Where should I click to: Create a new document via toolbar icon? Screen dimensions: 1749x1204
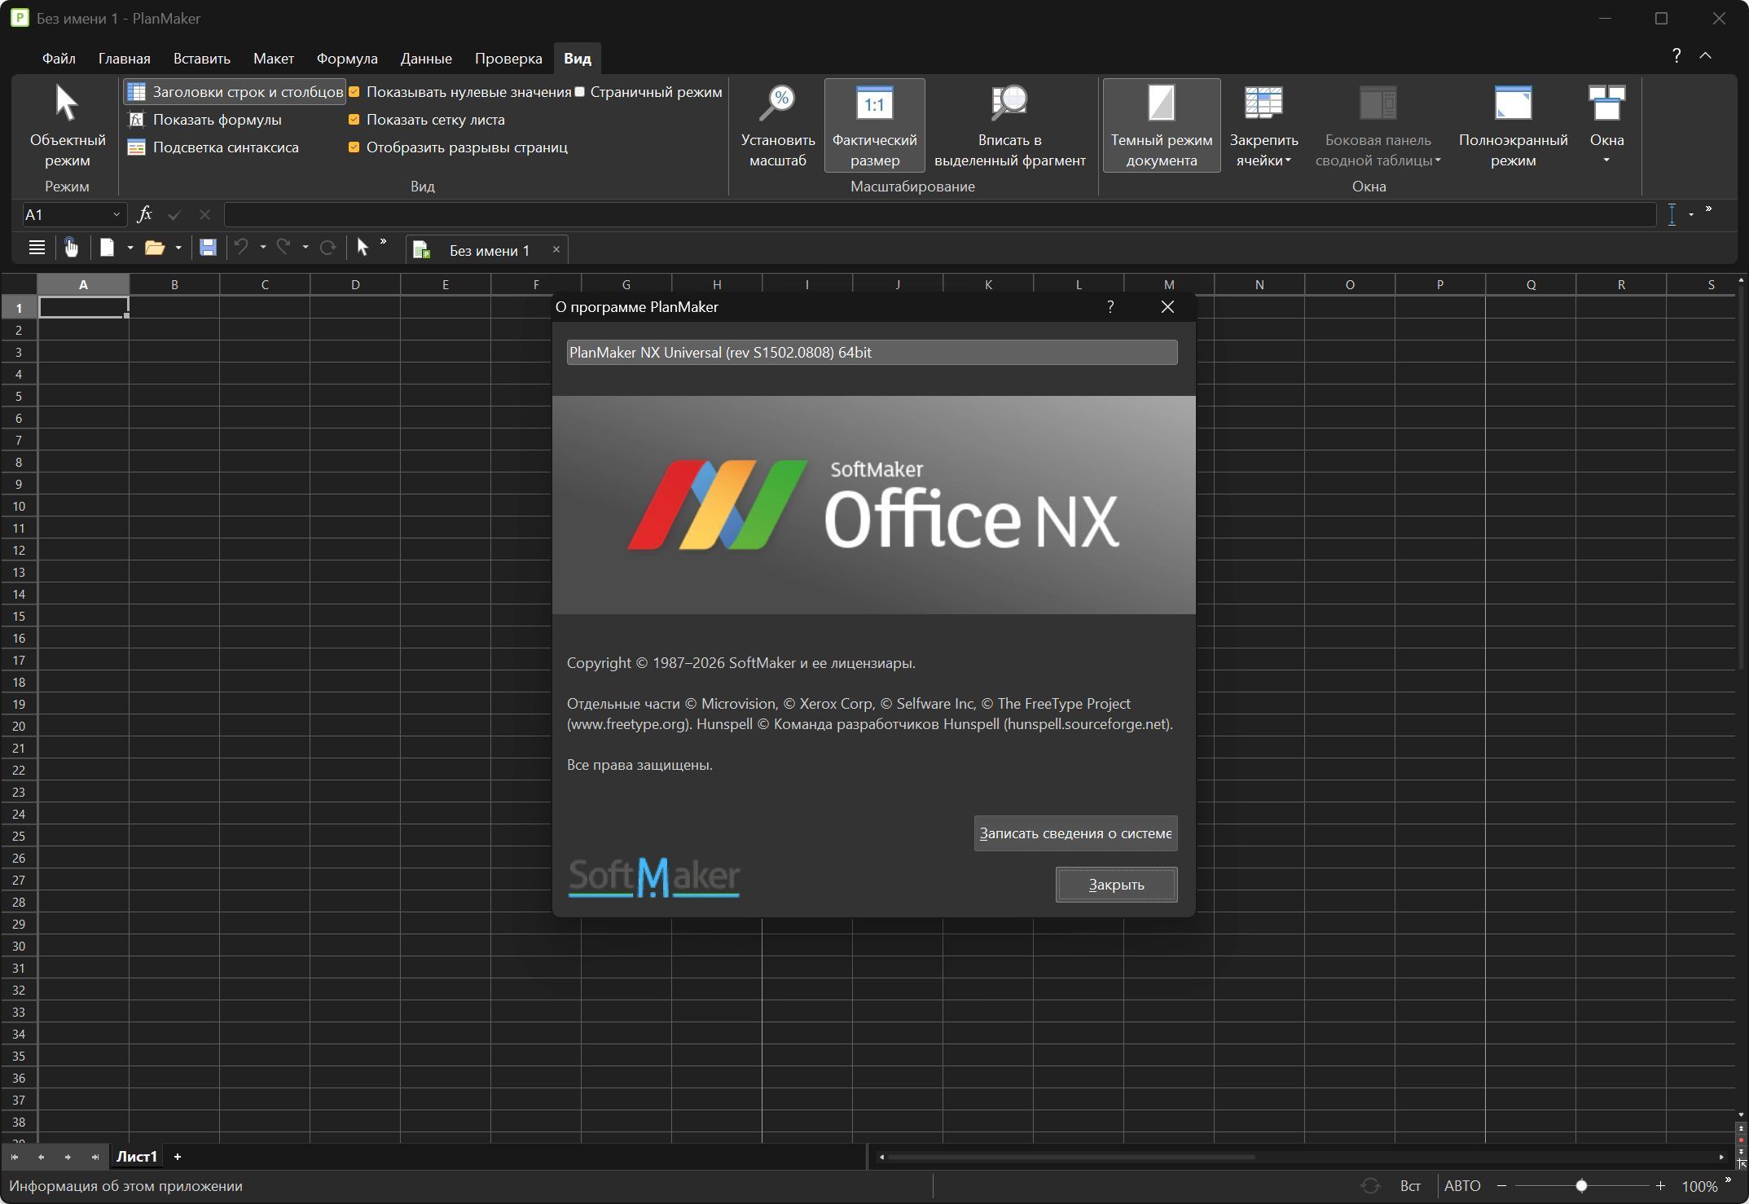107,248
